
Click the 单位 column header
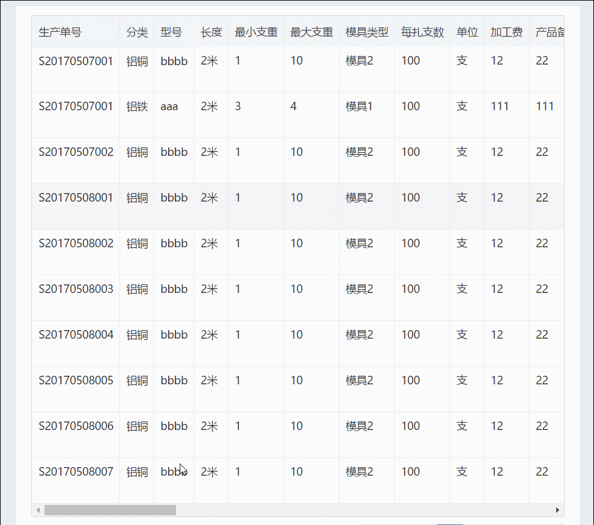[x=467, y=32]
